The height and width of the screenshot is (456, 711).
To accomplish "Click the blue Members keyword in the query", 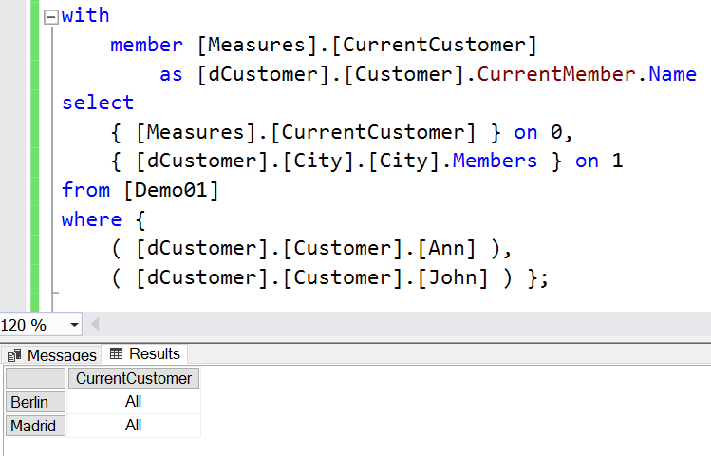I will [495, 161].
